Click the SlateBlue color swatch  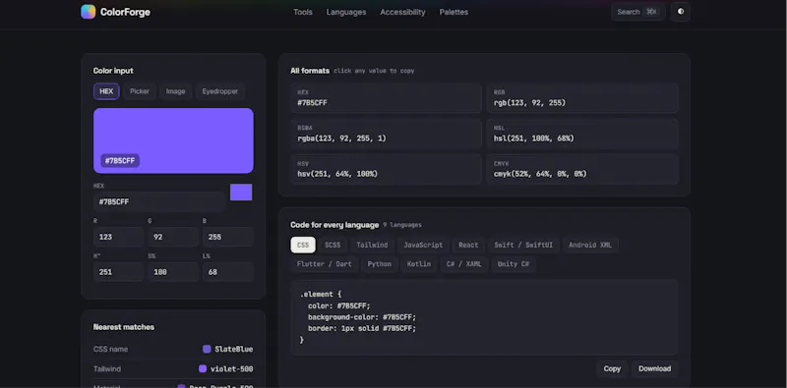tap(207, 349)
